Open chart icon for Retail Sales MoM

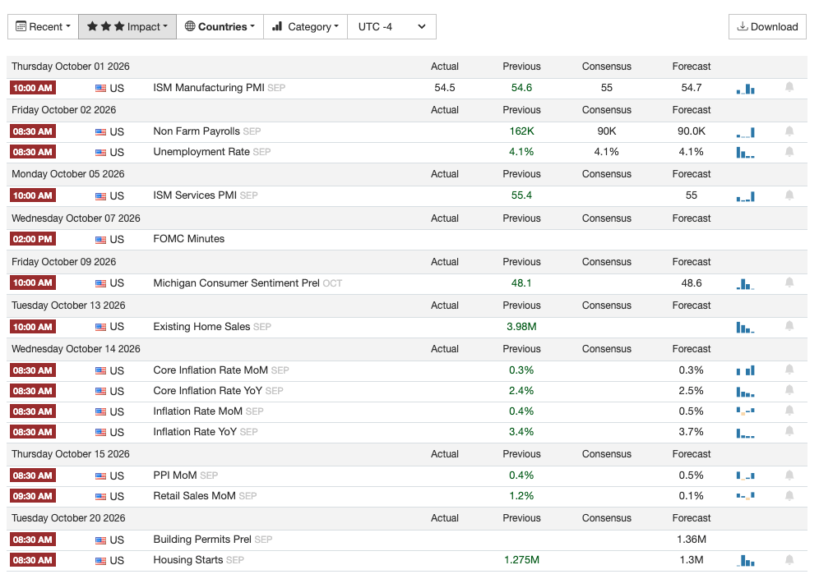[745, 496]
